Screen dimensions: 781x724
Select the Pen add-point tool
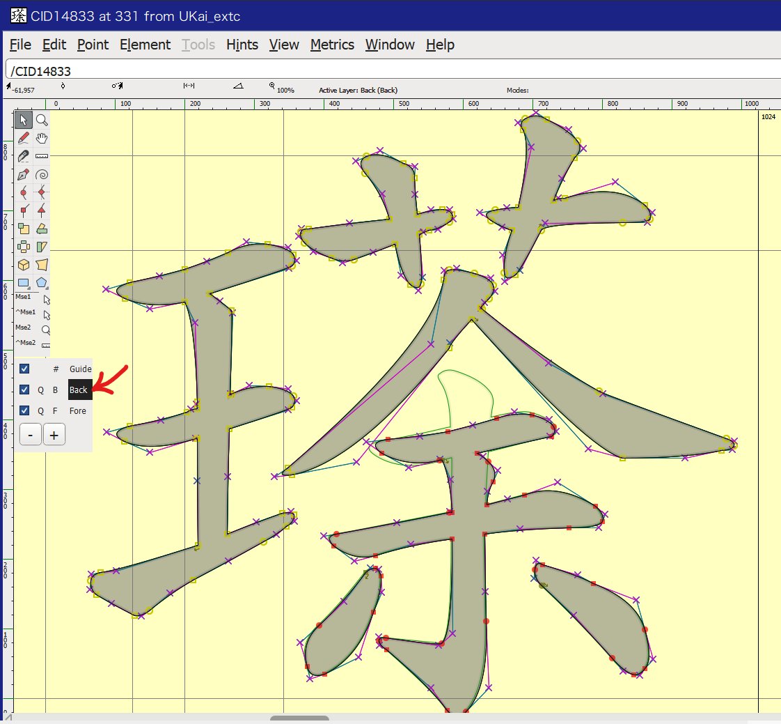click(24, 174)
